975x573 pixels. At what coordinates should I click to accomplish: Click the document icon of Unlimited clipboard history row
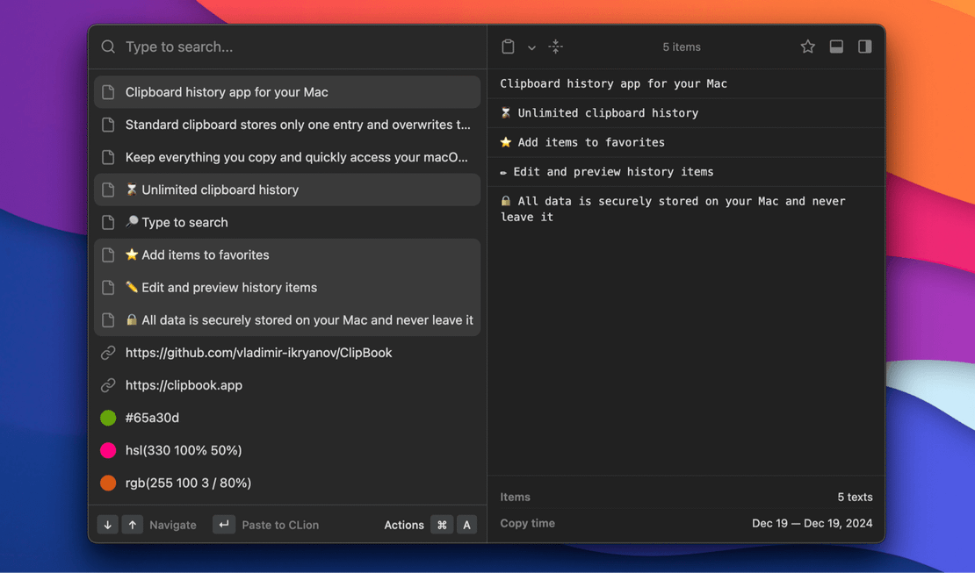108,190
